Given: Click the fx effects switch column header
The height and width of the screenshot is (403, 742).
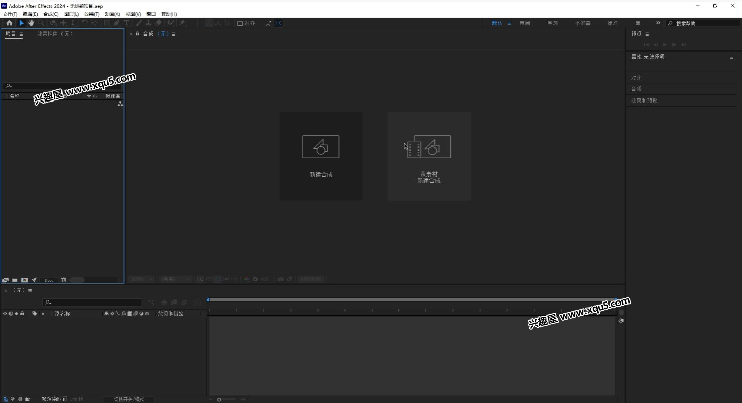Looking at the screenshot, I should point(123,313).
